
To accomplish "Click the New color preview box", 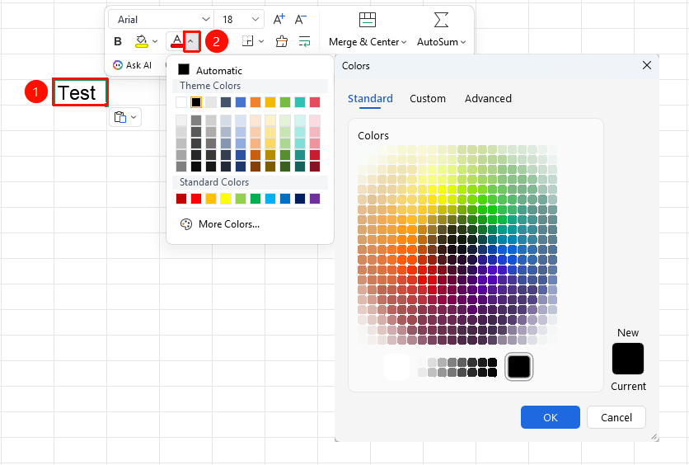I will [x=628, y=359].
